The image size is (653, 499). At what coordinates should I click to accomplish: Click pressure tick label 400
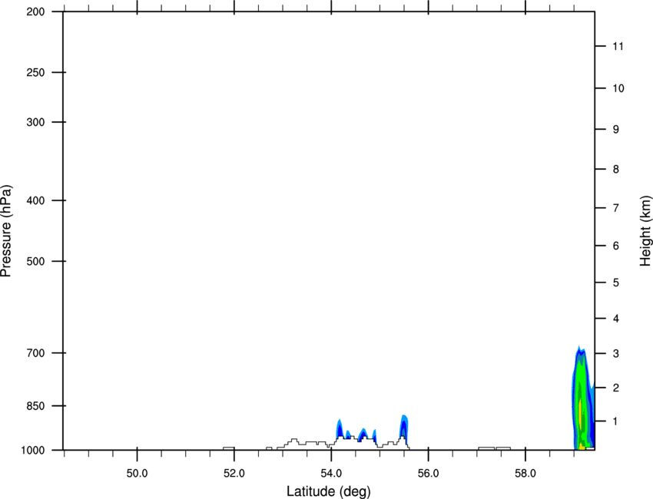coord(35,200)
